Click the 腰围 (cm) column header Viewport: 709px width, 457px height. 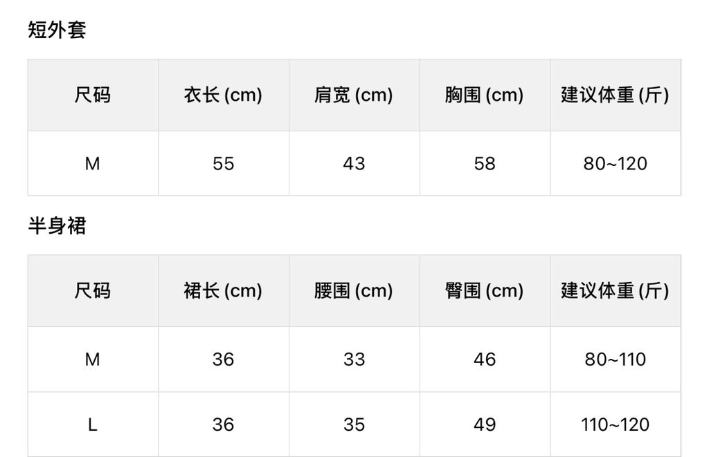point(354,290)
